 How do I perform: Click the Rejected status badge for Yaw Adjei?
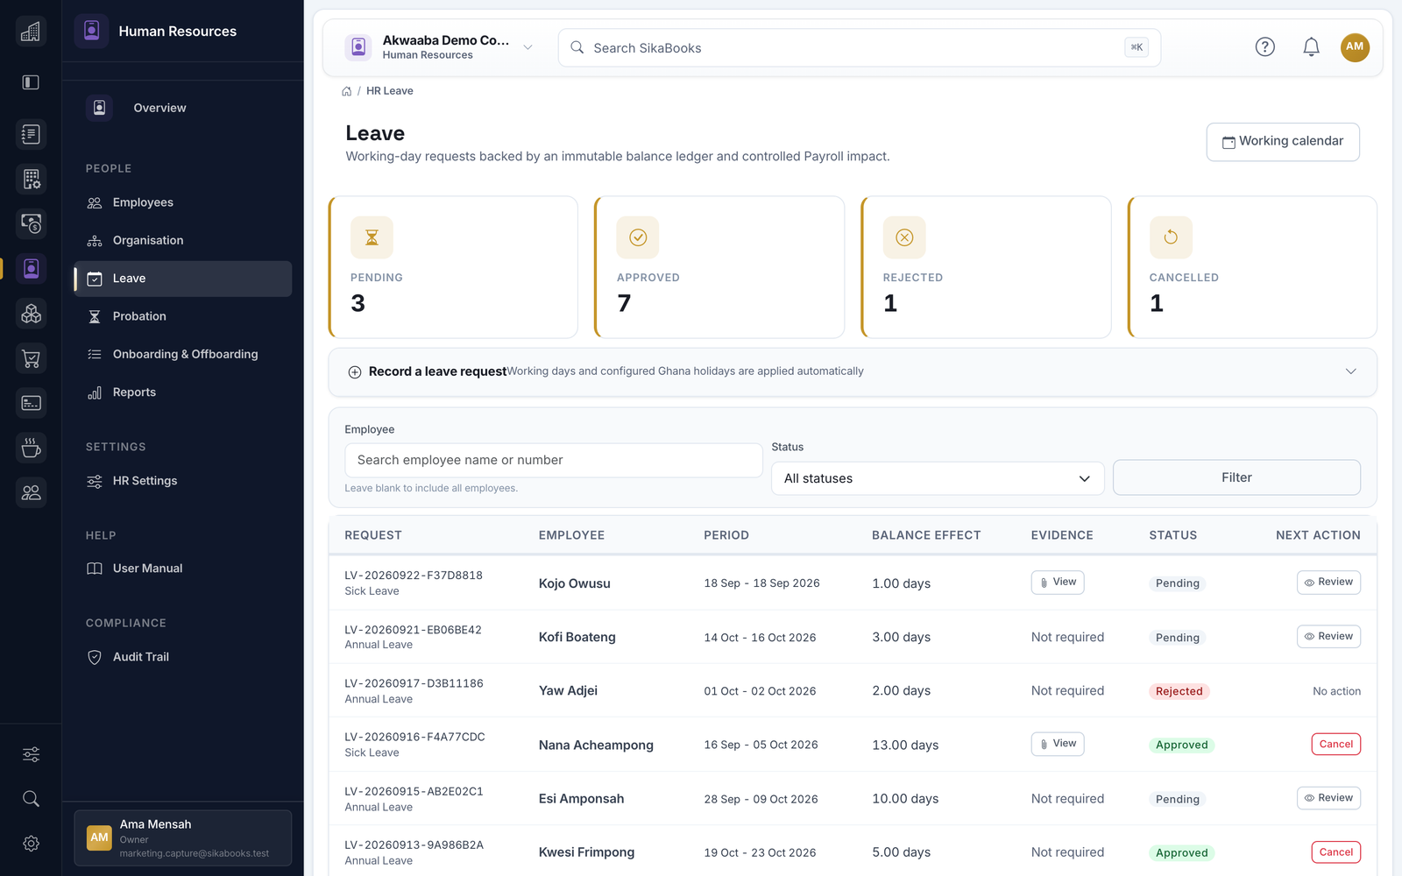(1179, 691)
